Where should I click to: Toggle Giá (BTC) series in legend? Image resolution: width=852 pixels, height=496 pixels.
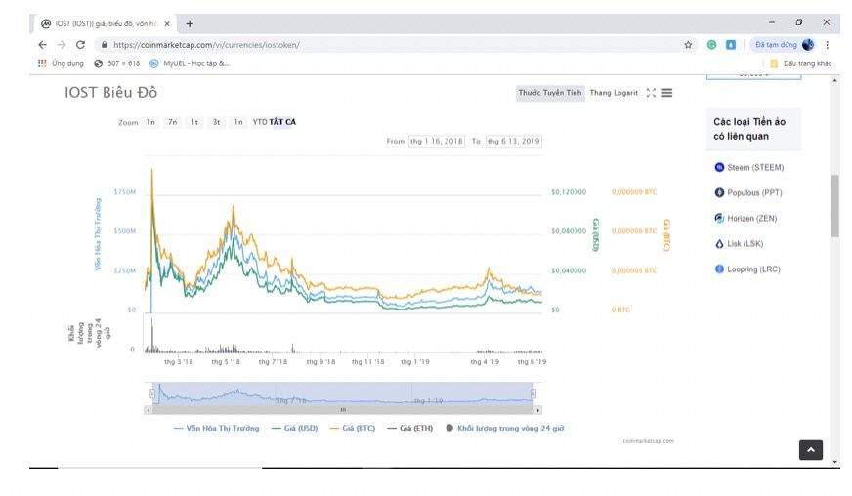click(x=353, y=428)
